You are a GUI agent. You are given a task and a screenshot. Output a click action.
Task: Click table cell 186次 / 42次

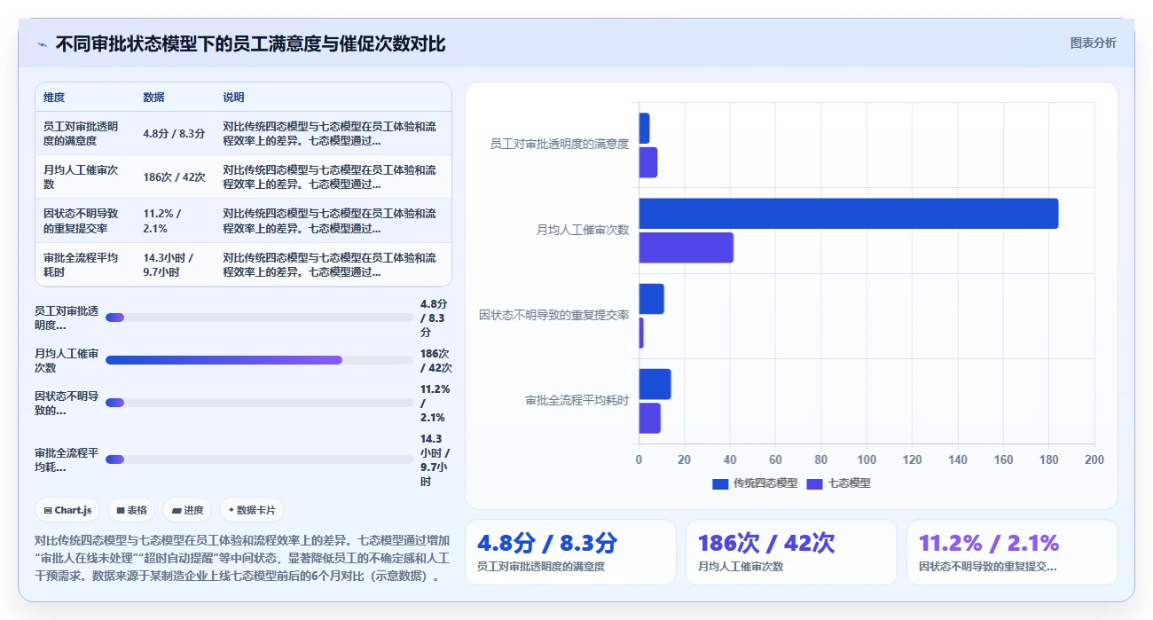pos(174,177)
